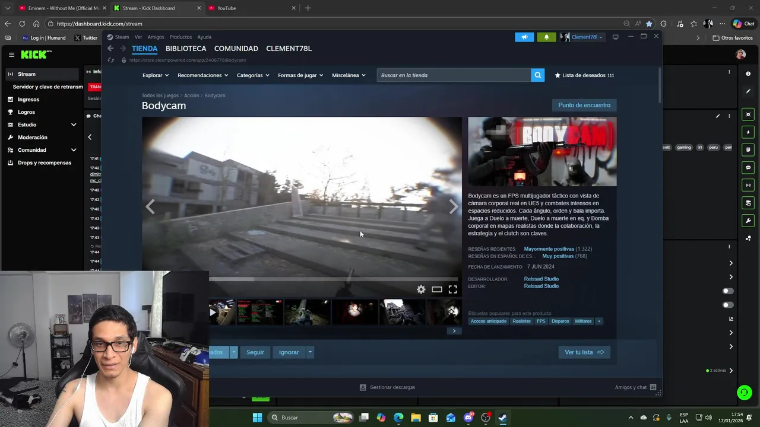Viewport: 760px width, 427px height.
Task: Show the next screenshot in media carousel
Action: pyautogui.click(x=454, y=206)
